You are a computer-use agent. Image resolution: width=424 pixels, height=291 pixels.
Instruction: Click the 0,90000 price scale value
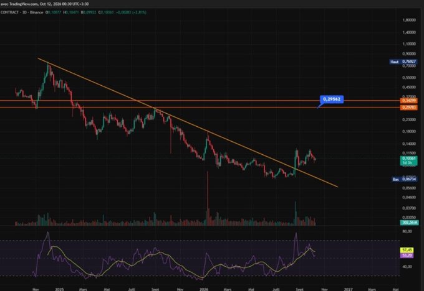click(409, 54)
